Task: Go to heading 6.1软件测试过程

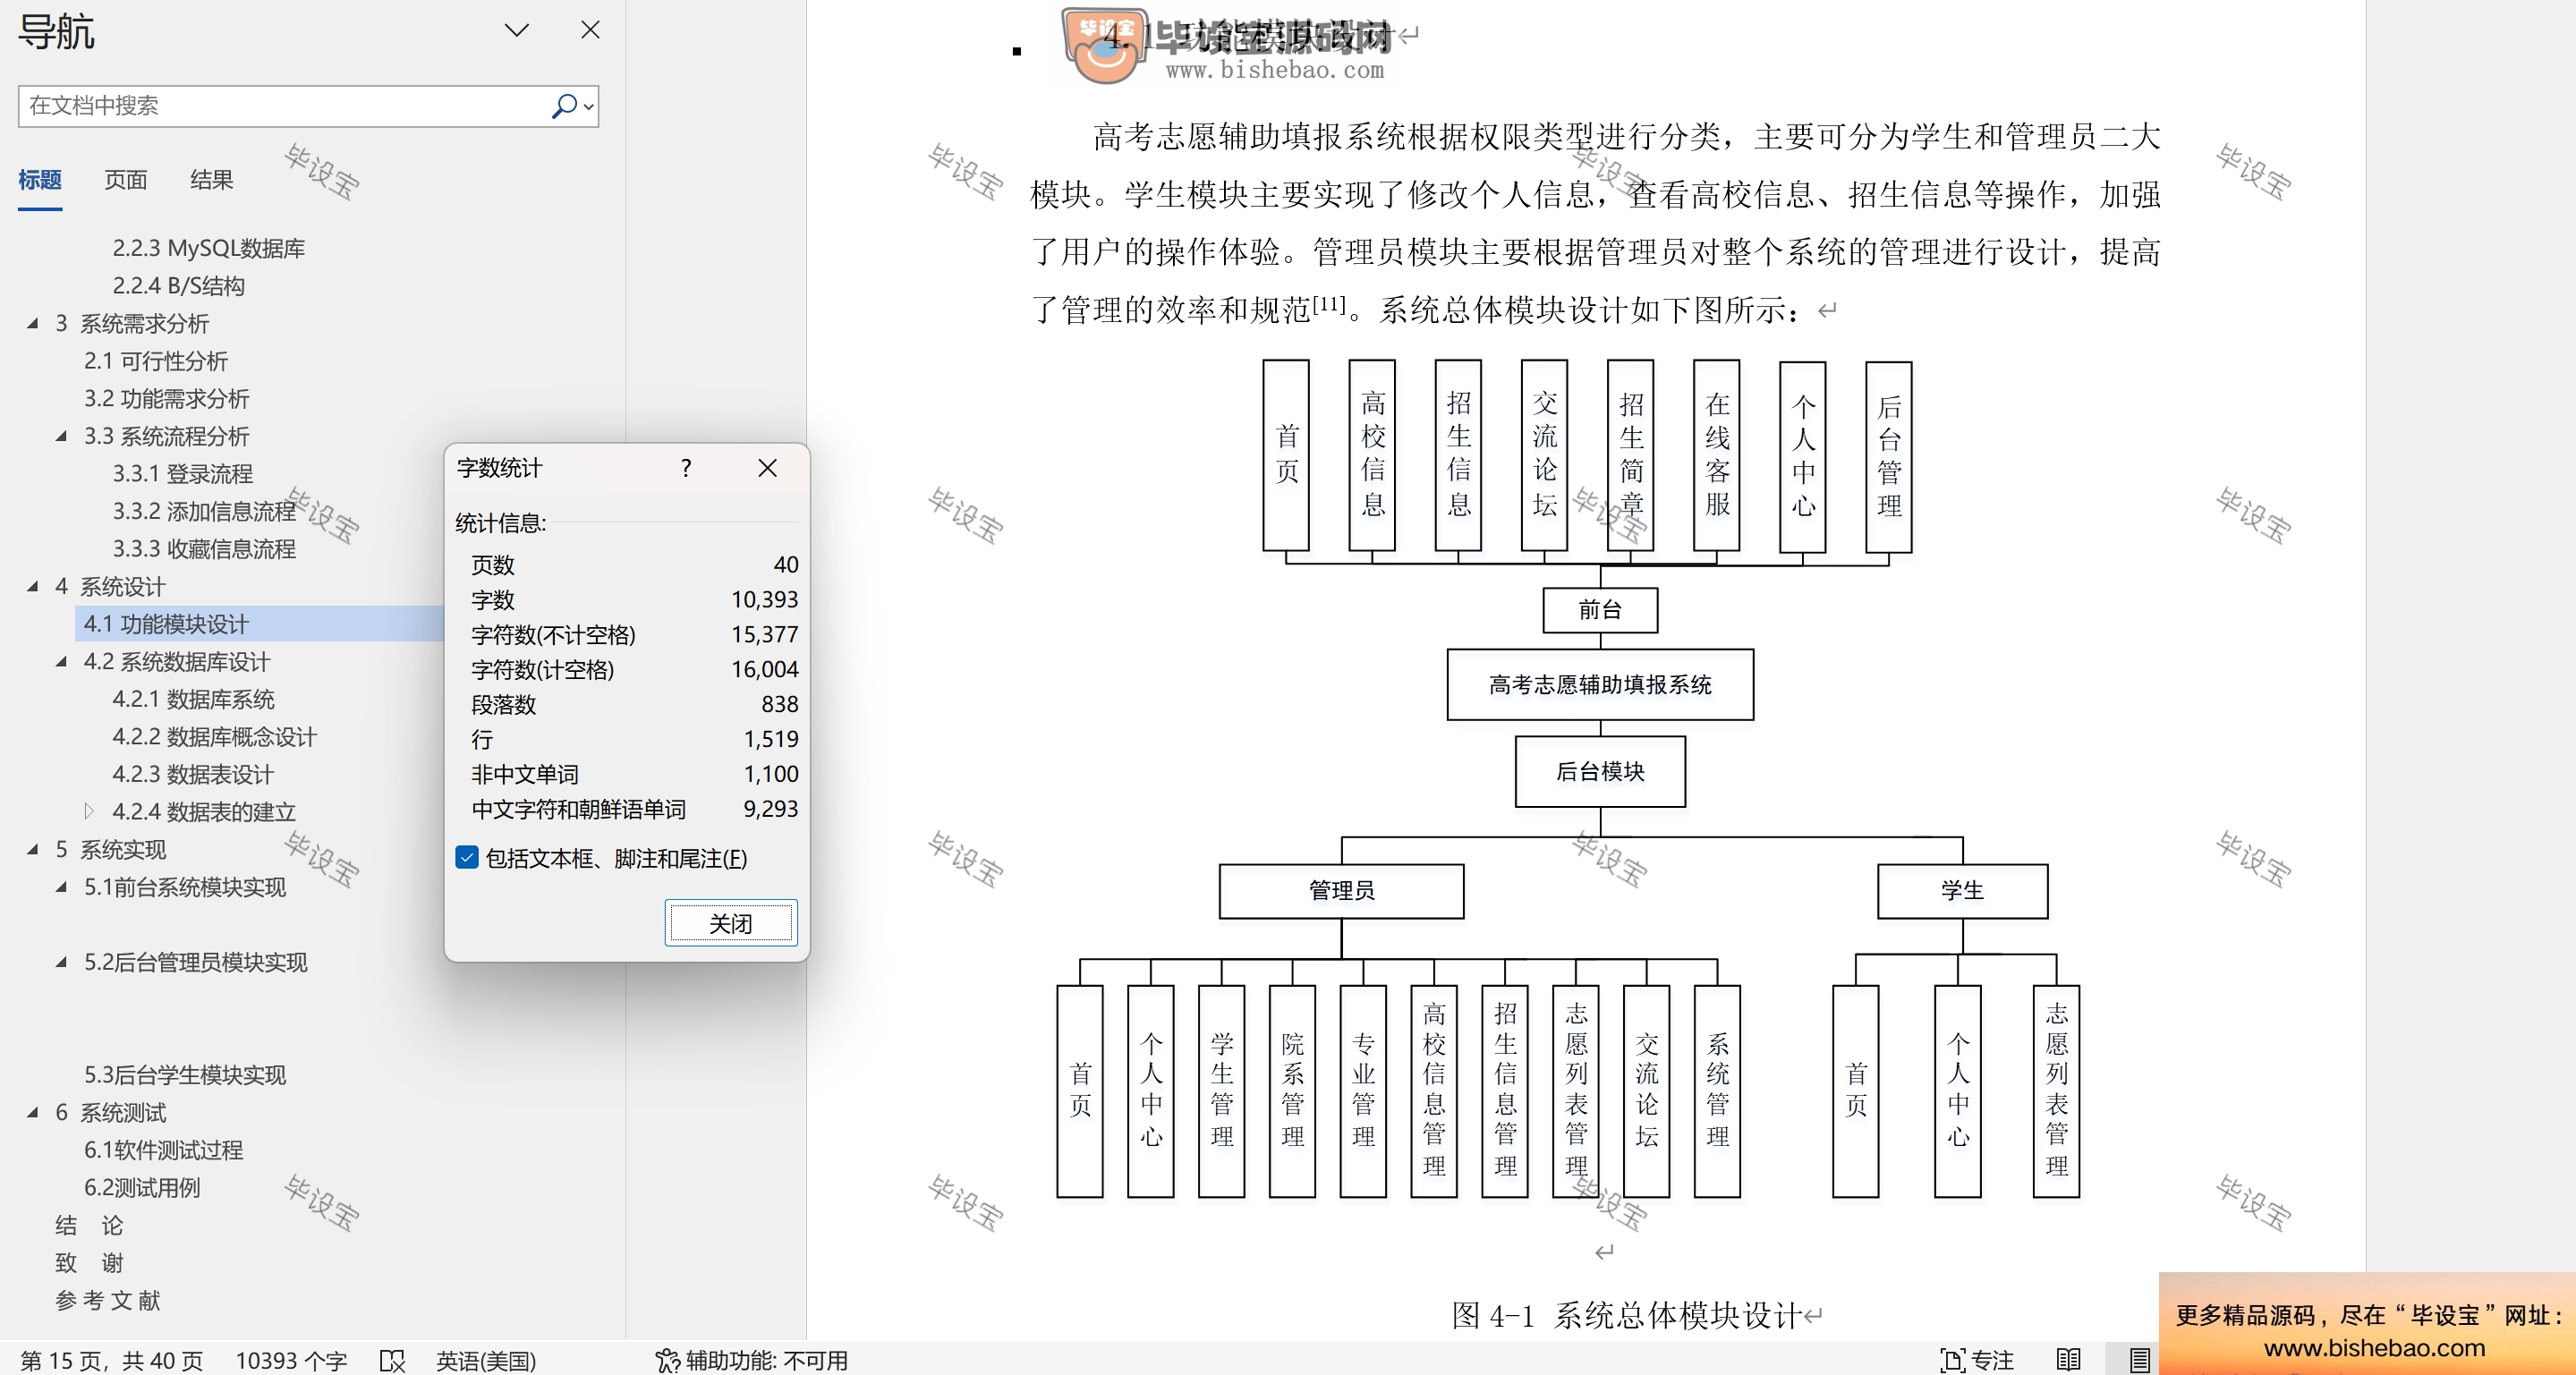Action: [x=164, y=1150]
